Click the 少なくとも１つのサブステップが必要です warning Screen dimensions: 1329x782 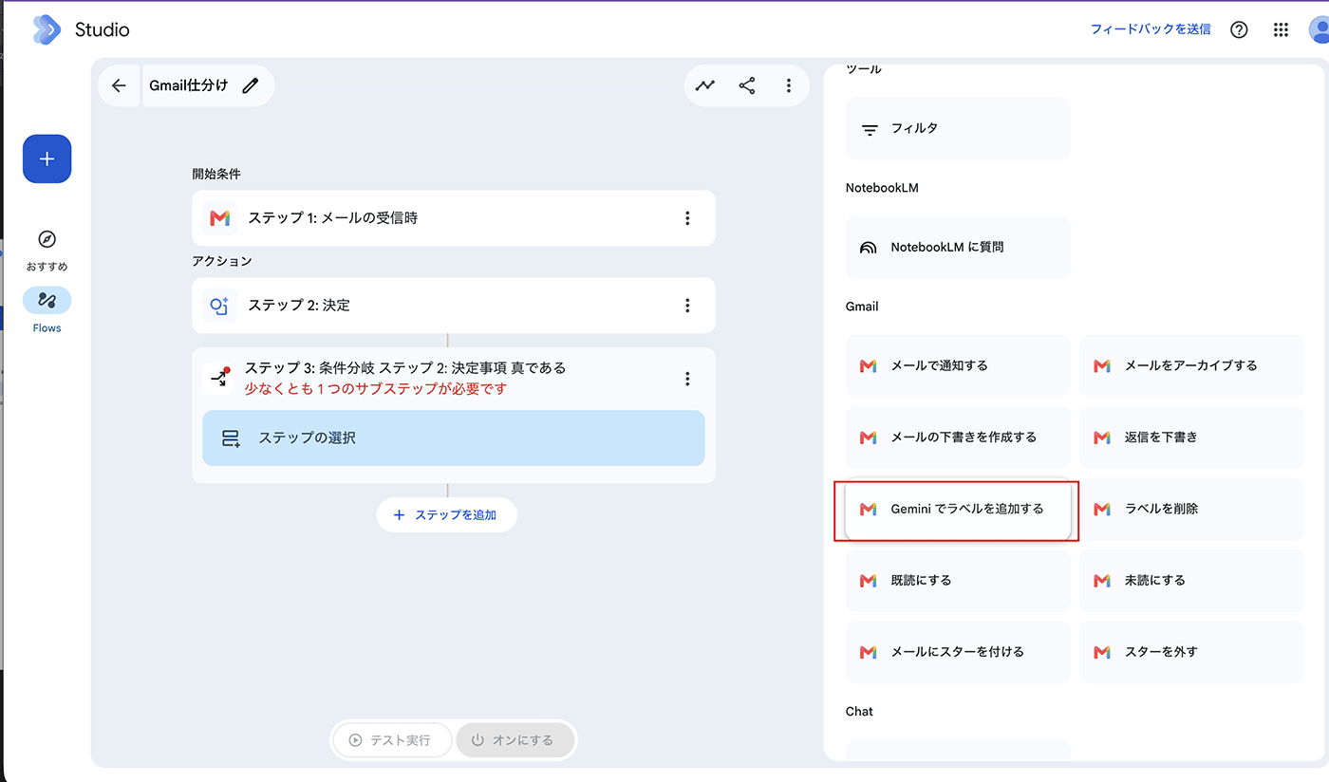coord(376,388)
